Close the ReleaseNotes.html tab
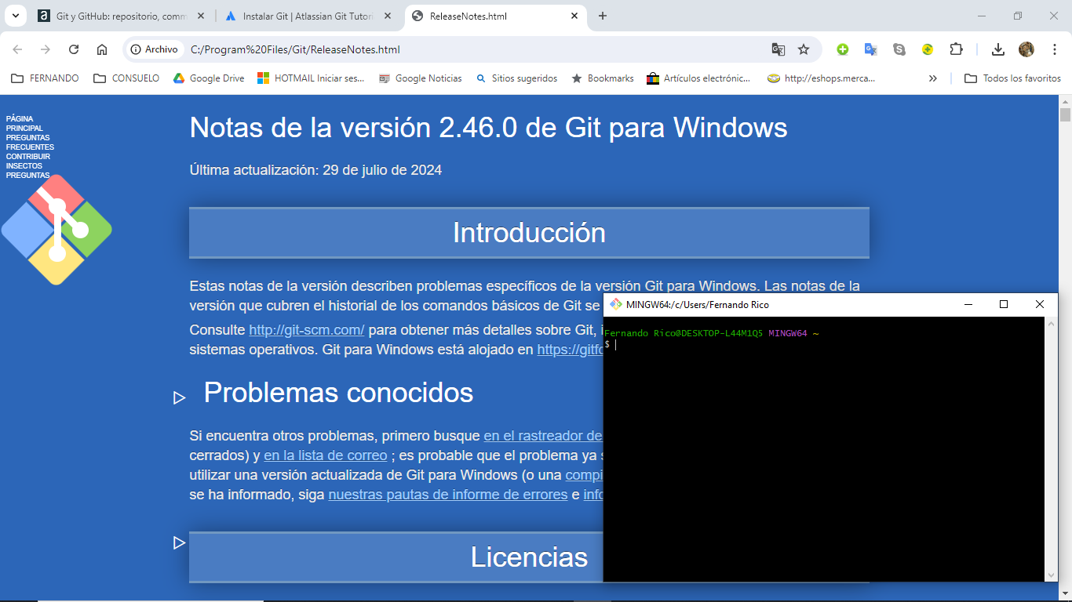The height and width of the screenshot is (602, 1072). point(574,16)
